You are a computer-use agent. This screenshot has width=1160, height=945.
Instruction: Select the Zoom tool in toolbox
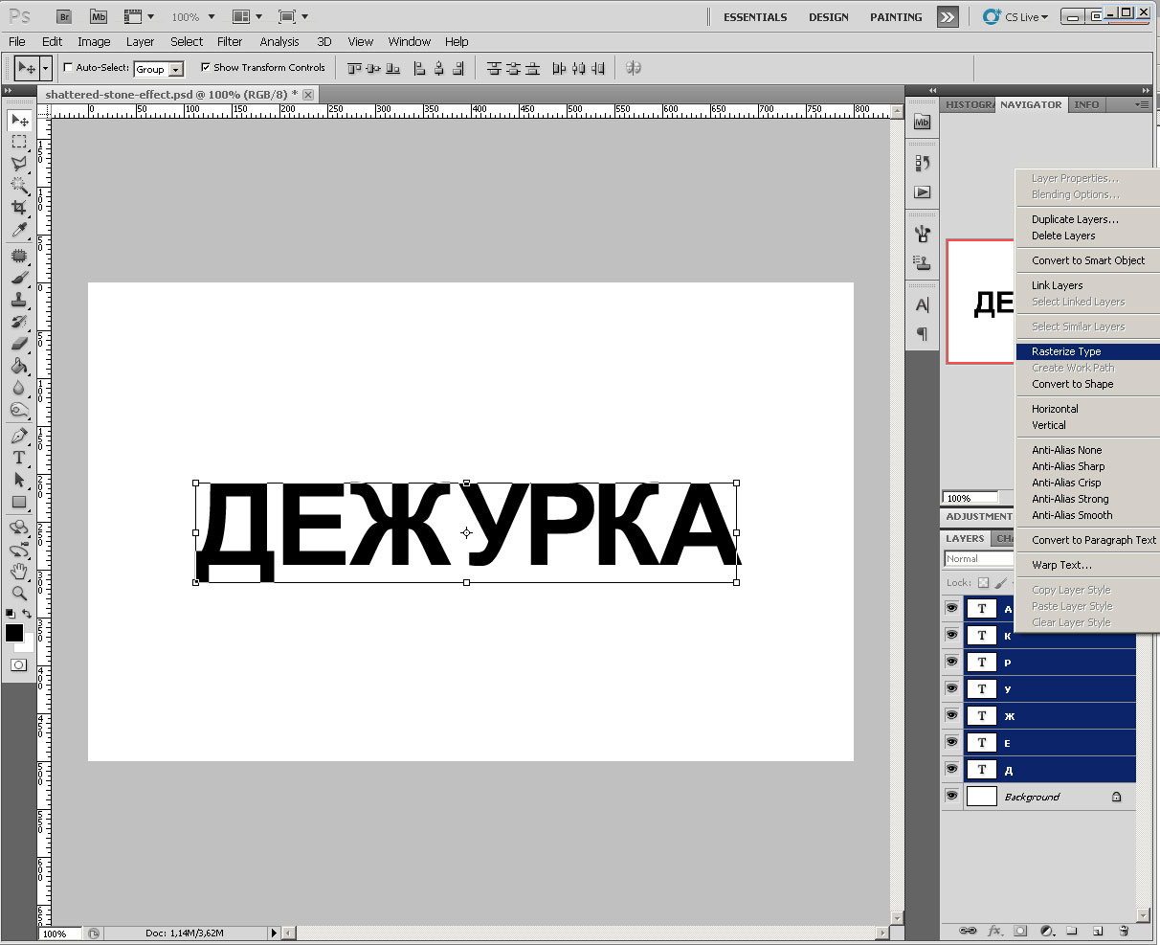[18, 593]
